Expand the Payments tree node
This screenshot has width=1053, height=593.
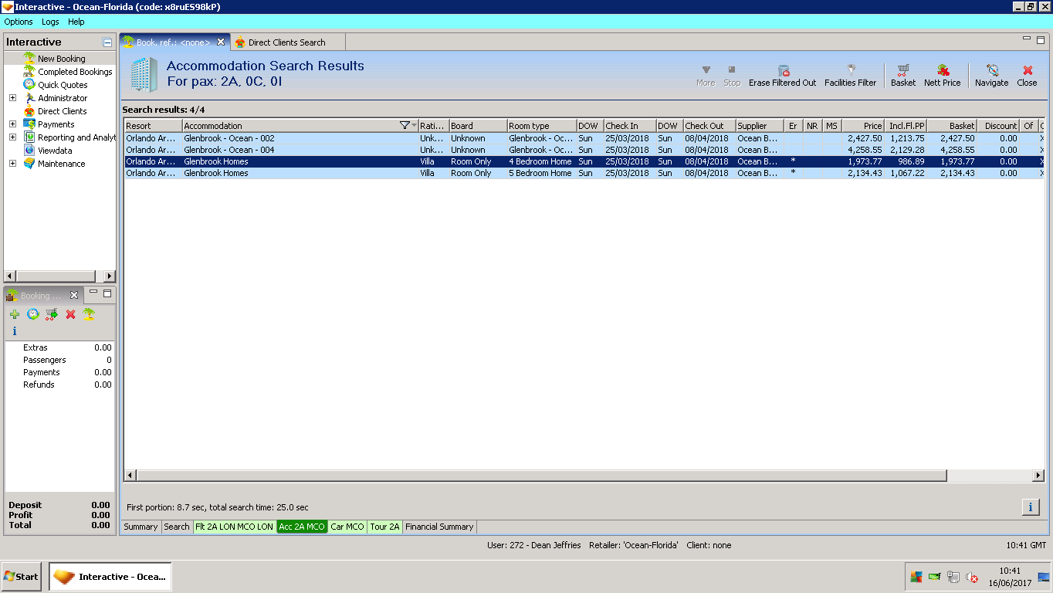point(12,124)
